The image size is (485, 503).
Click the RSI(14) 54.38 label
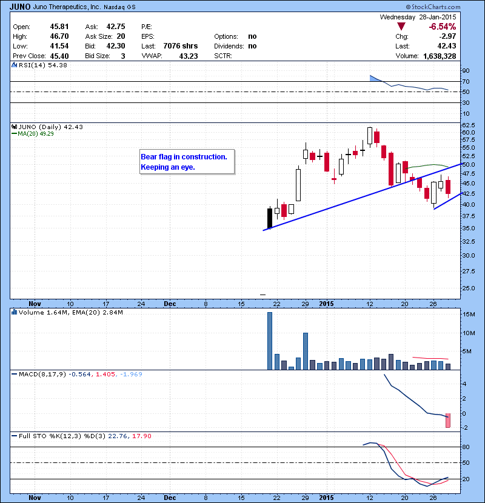click(43, 65)
